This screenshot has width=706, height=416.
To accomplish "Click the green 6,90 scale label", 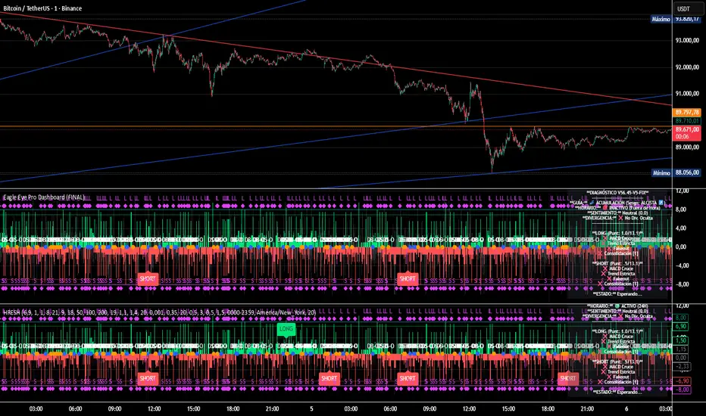I will click(x=681, y=327).
